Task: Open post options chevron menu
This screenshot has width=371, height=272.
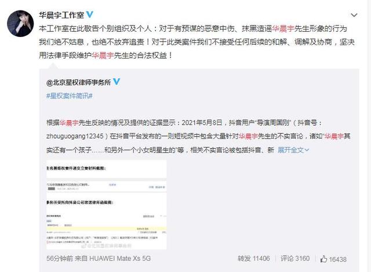Action: 354,16
